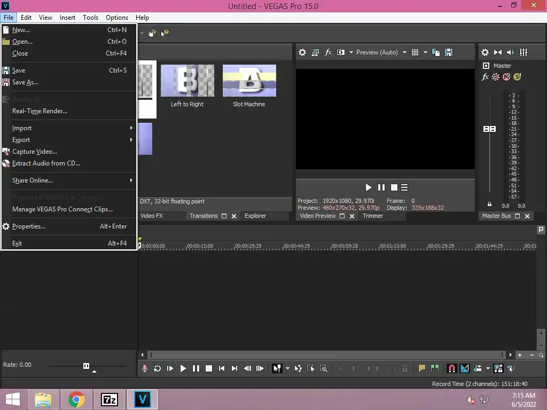Switch to Trimmer tab
The width and height of the screenshot is (547, 410).
[x=372, y=216]
